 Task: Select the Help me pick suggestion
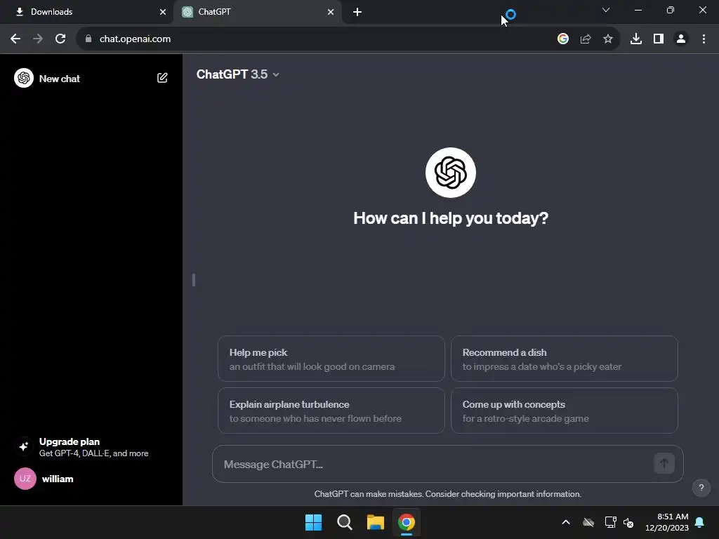(331, 359)
